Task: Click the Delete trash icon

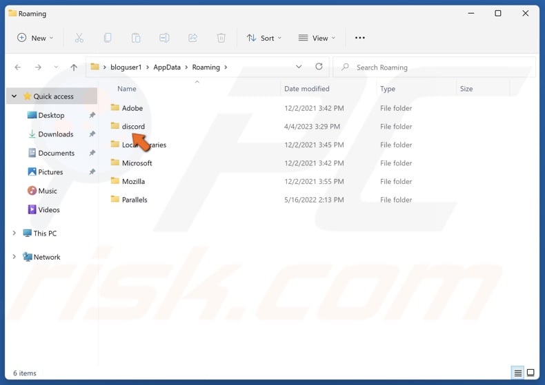Action: click(x=221, y=38)
